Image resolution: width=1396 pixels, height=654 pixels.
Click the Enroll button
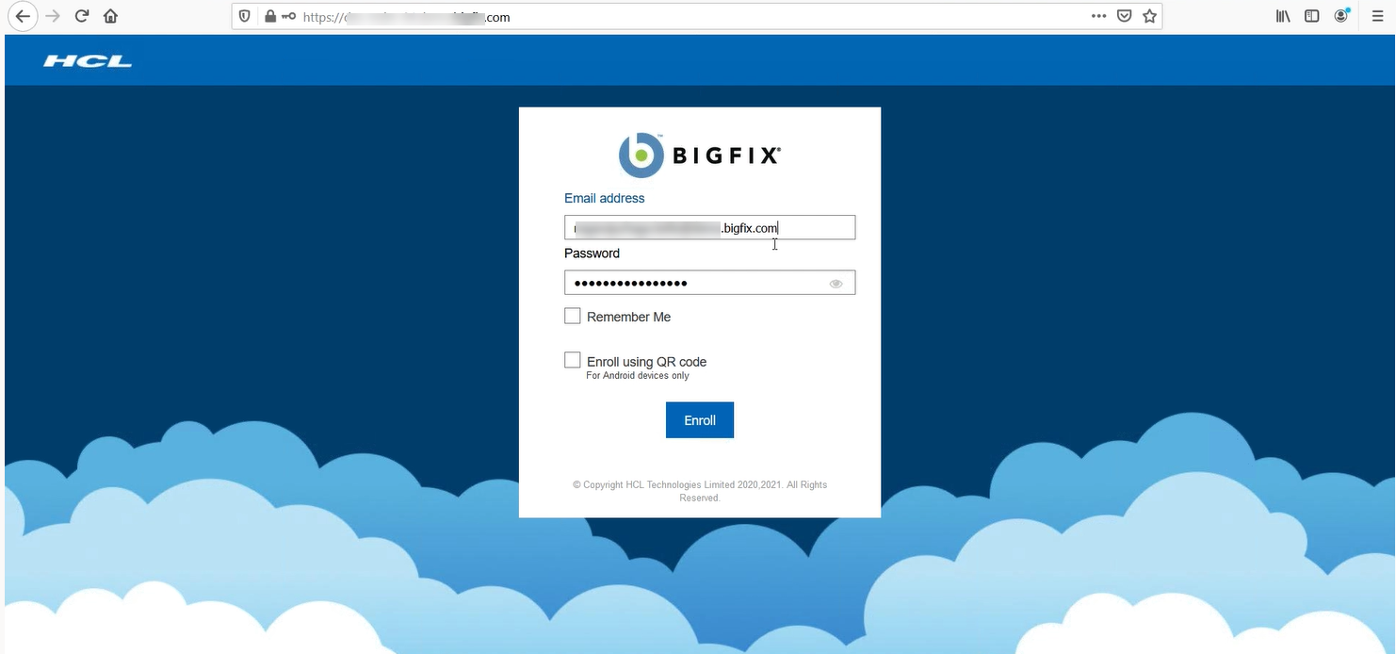700,420
